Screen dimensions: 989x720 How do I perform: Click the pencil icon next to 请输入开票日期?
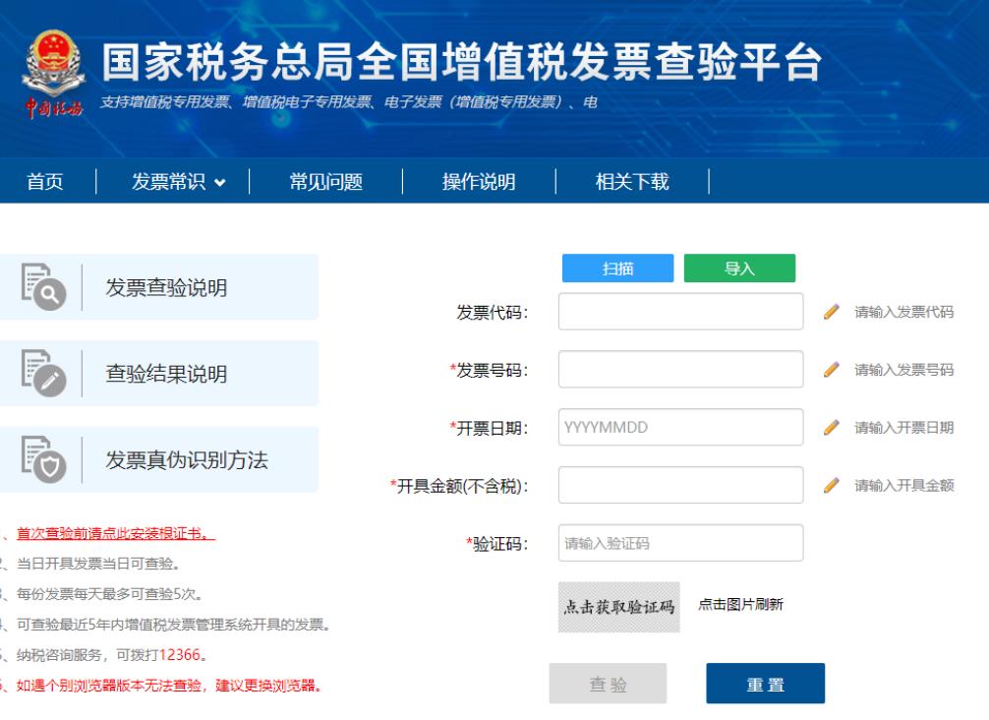(x=832, y=428)
